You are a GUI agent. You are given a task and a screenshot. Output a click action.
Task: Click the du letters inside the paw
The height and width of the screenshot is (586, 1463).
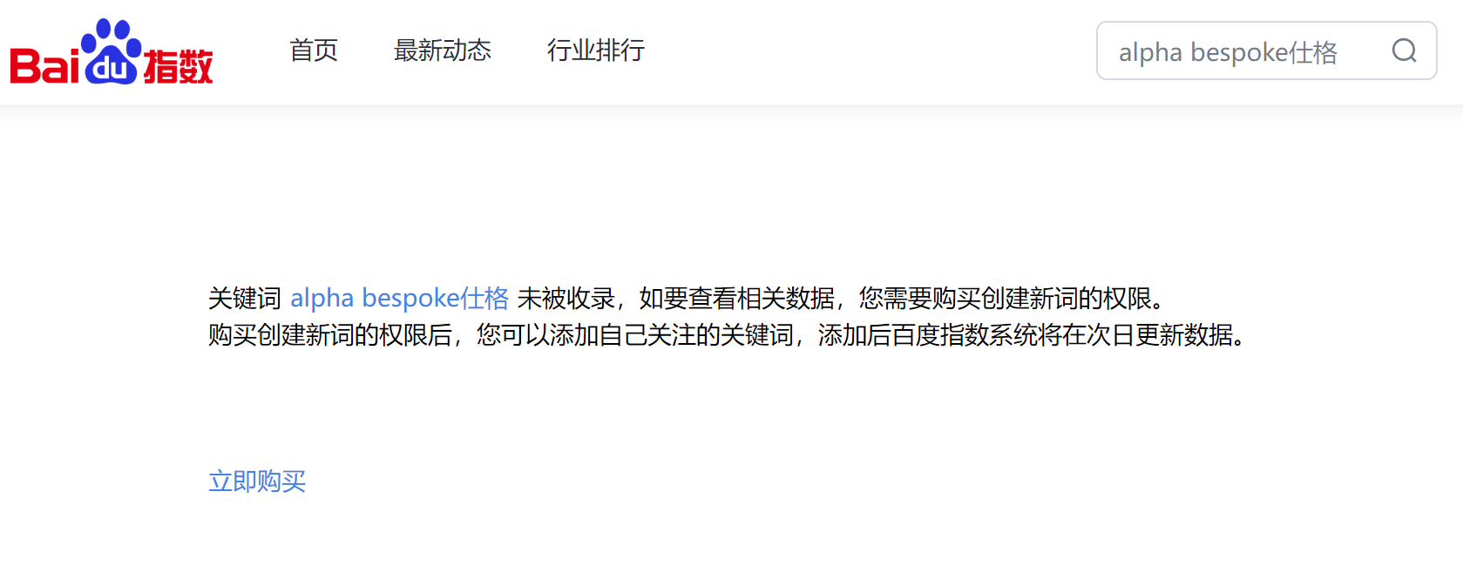(111, 67)
